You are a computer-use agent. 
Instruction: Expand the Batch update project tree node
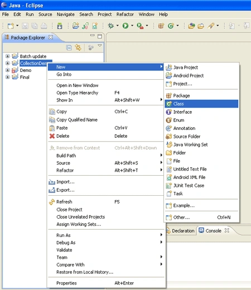click(7, 56)
